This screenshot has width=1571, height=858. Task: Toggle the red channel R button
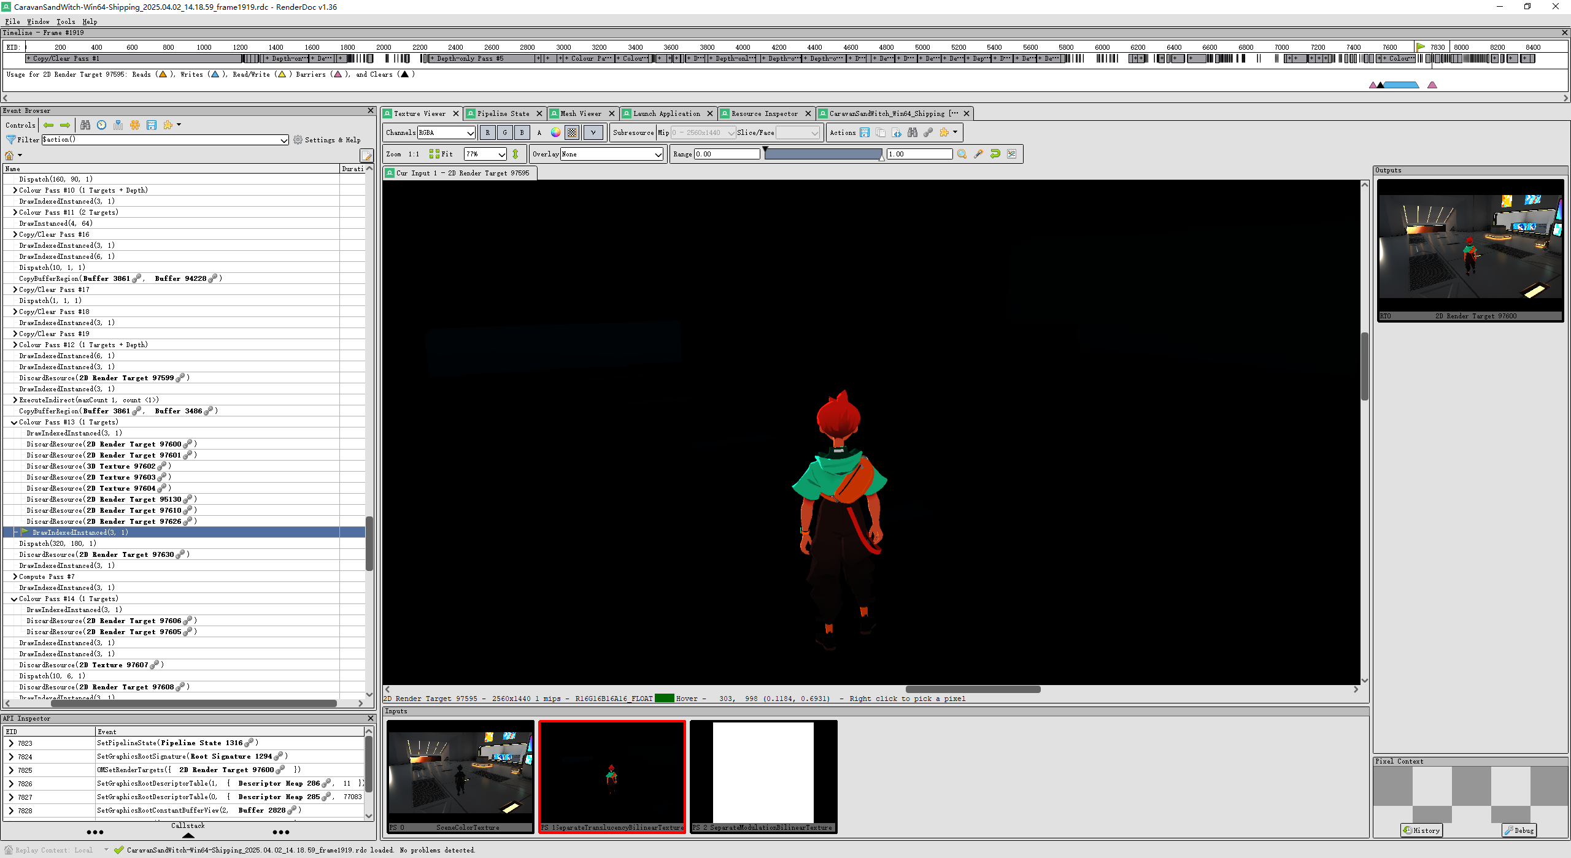pyautogui.click(x=488, y=132)
